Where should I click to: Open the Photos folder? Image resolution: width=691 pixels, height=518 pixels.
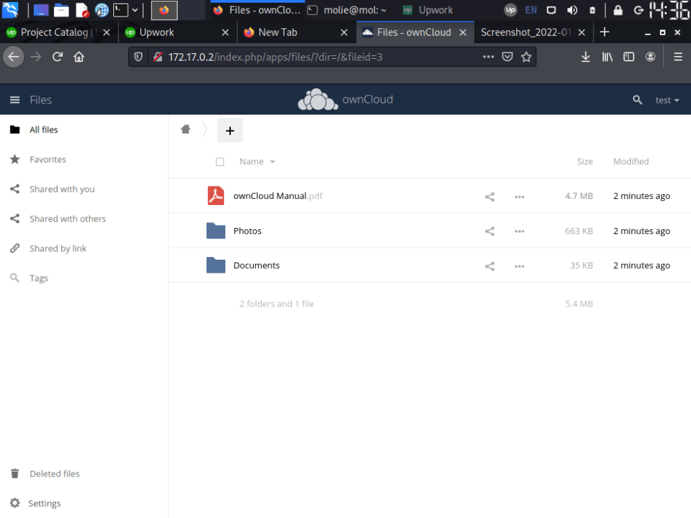[247, 231]
